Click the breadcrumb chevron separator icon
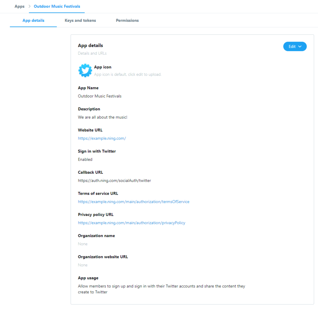 pyautogui.click(x=29, y=6)
